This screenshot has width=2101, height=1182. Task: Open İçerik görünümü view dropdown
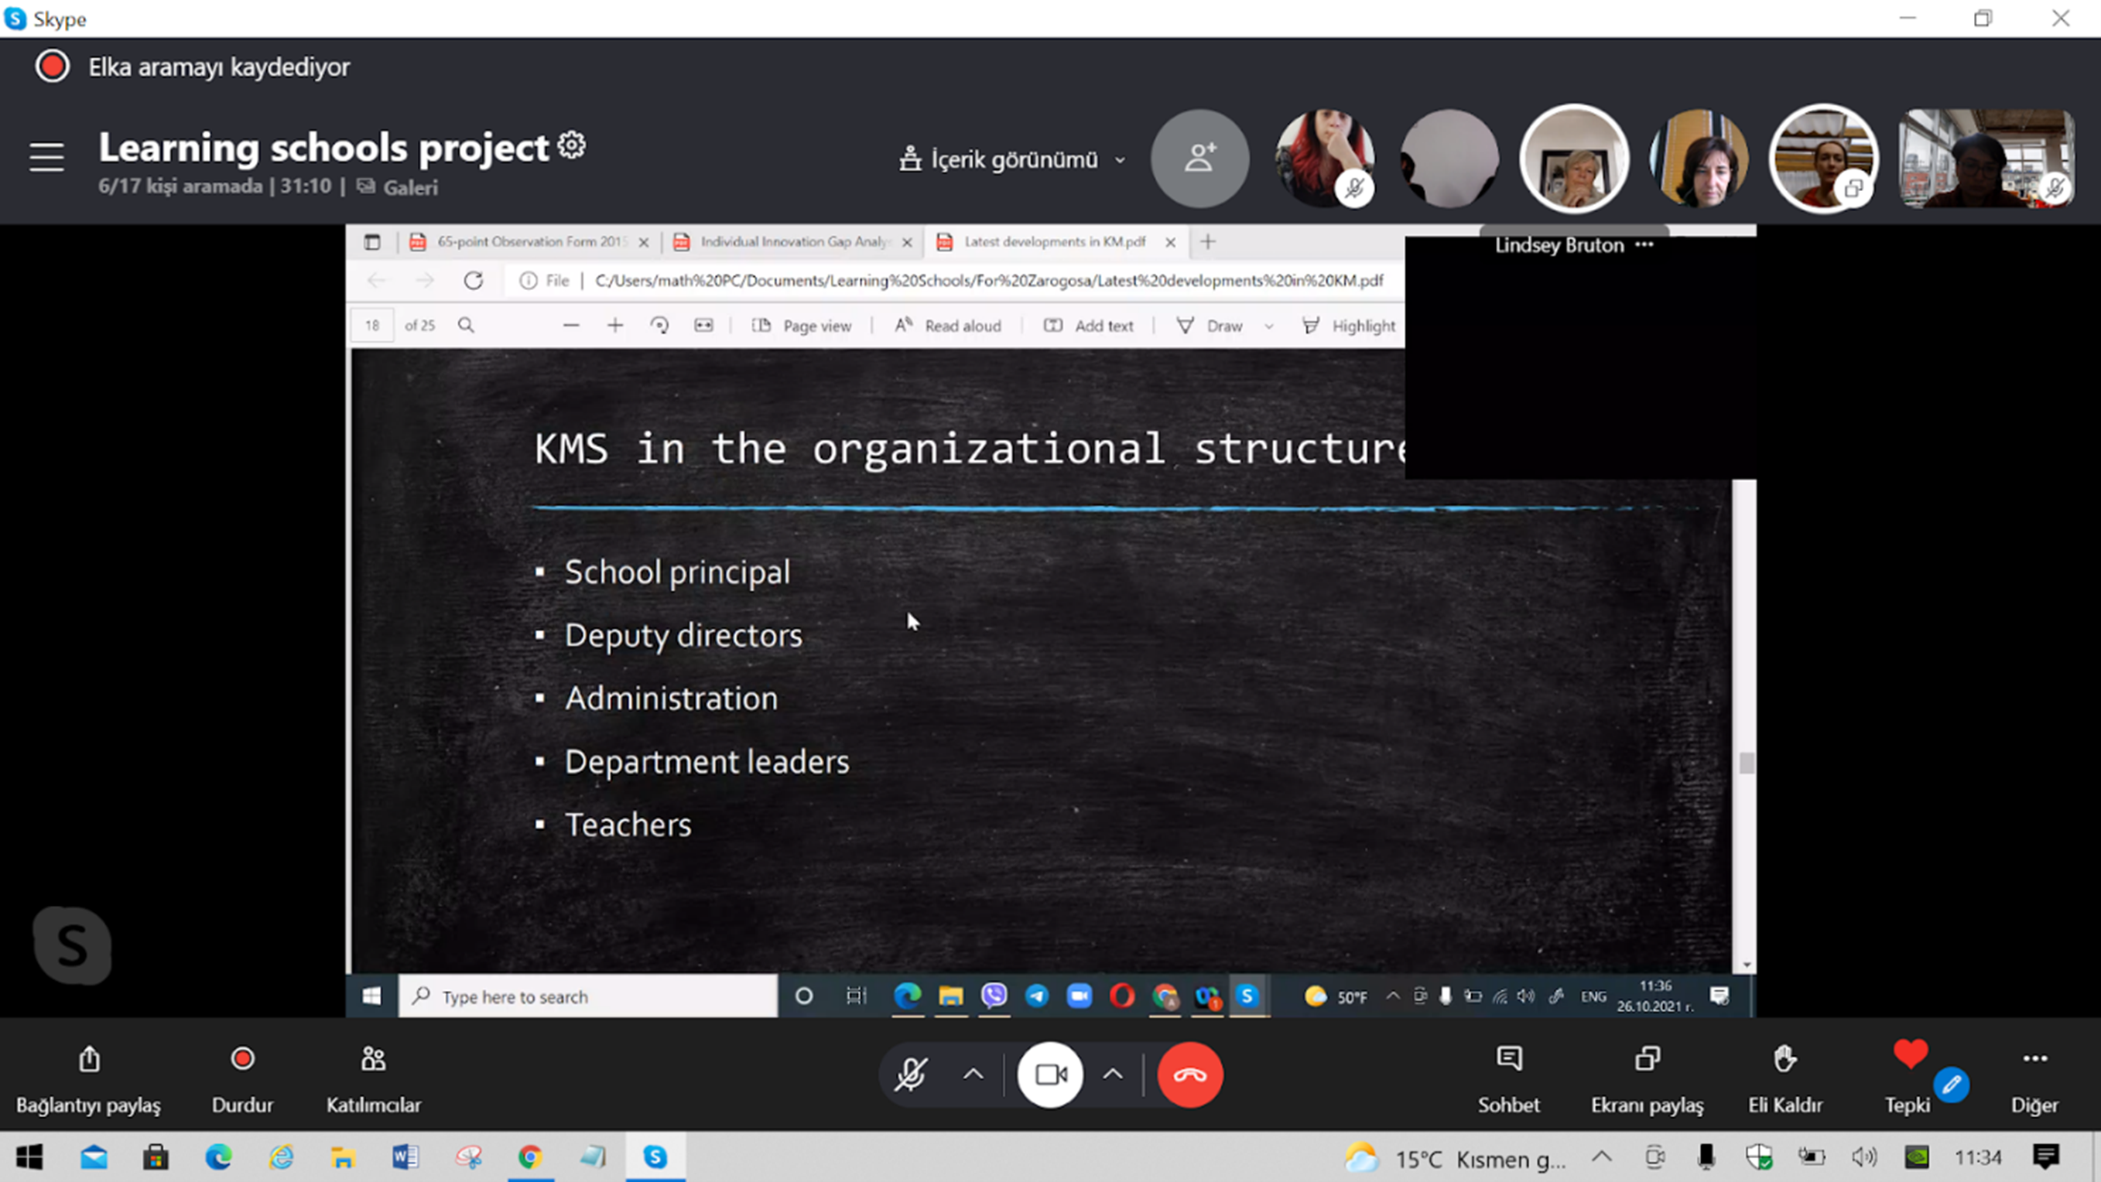coord(1014,160)
